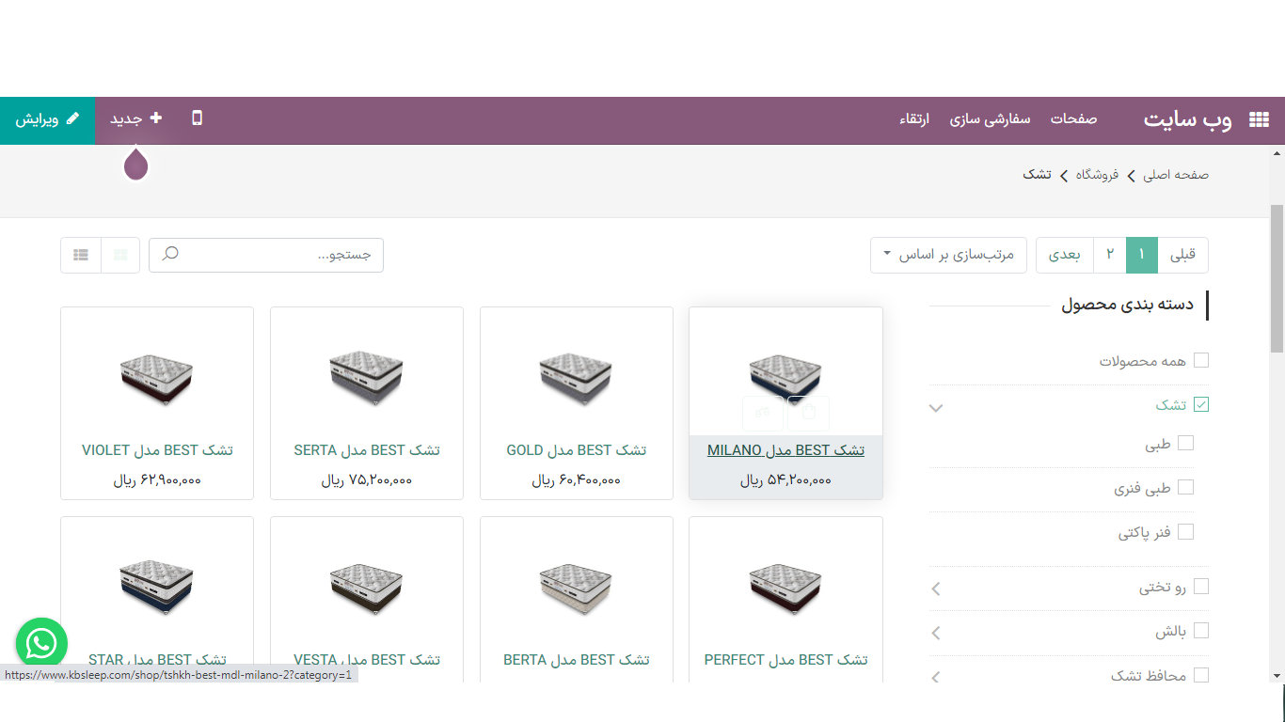The image size is (1285, 722).
Task: Expand the بالش category arrow
Action: pyautogui.click(x=936, y=634)
